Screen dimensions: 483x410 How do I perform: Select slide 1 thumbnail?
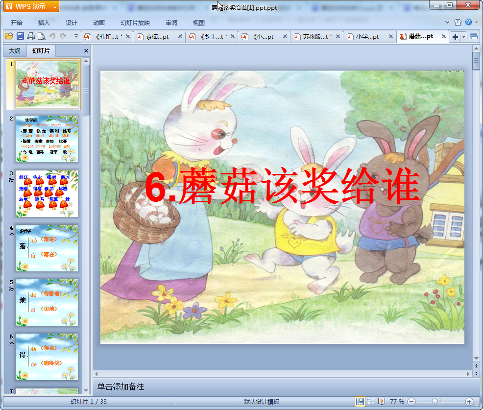point(47,84)
